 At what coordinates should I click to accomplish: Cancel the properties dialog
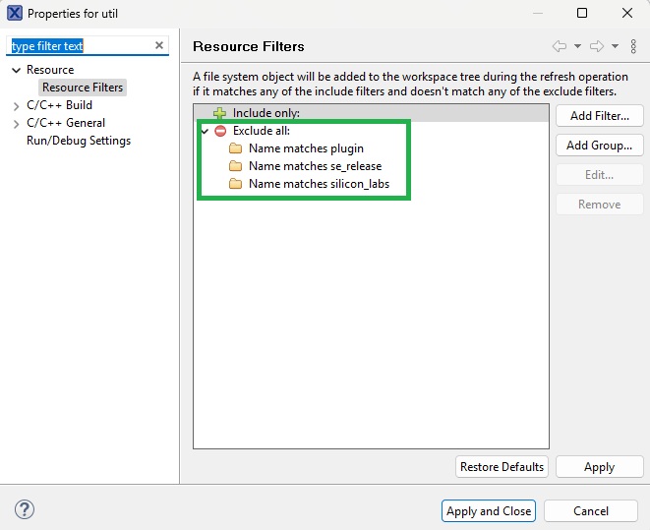[591, 511]
